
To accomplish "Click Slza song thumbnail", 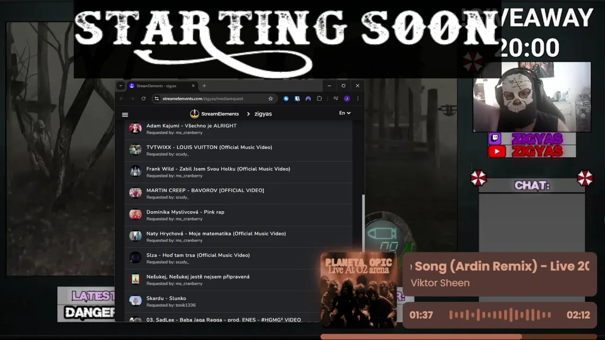I will (x=136, y=257).
